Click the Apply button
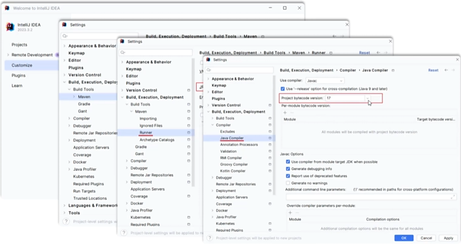The image size is (461, 244). click(x=448, y=238)
